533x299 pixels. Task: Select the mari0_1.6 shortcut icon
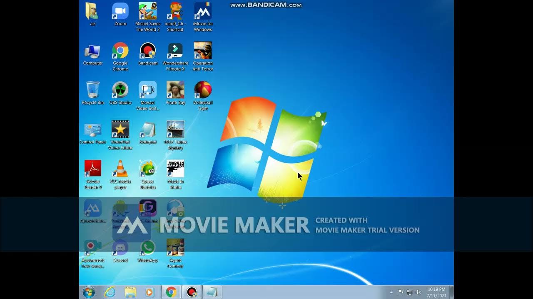tap(175, 17)
